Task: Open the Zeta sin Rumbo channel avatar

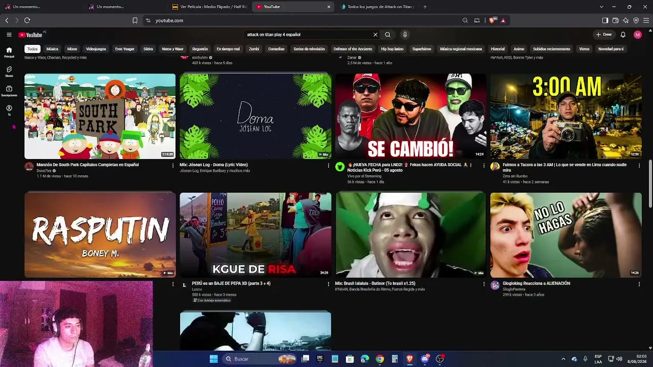Action: 495,167
